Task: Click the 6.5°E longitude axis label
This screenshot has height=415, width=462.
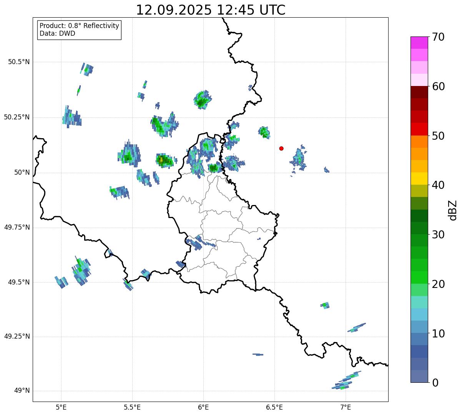Action: point(274,407)
